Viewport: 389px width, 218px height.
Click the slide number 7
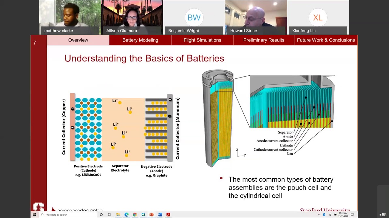click(x=35, y=43)
